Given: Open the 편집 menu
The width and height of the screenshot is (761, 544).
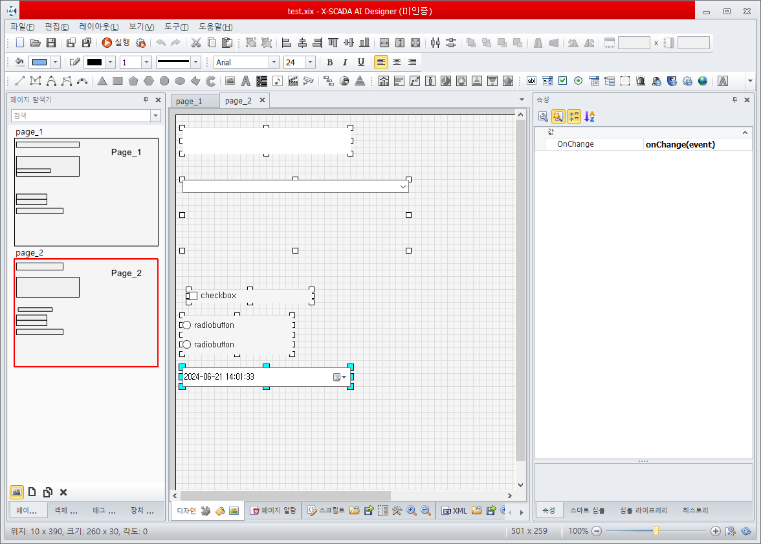Looking at the screenshot, I should 57,27.
